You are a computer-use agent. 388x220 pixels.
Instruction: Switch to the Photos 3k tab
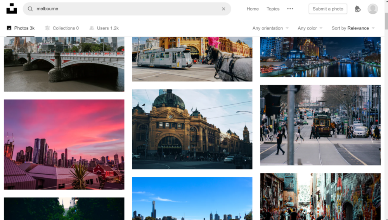pyautogui.click(x=21, y=28)
